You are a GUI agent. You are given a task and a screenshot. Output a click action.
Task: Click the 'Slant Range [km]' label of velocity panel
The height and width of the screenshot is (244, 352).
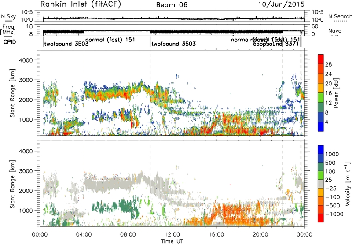click(12, 184)
